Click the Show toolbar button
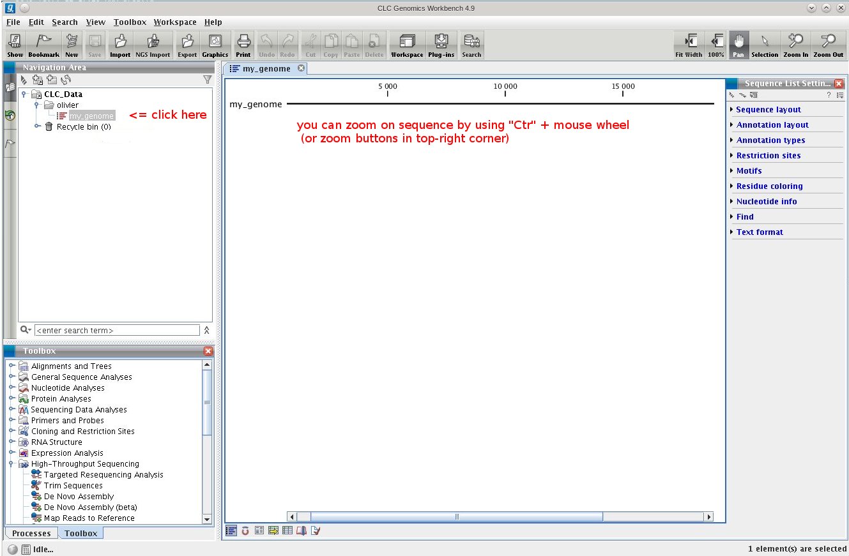 15,45
